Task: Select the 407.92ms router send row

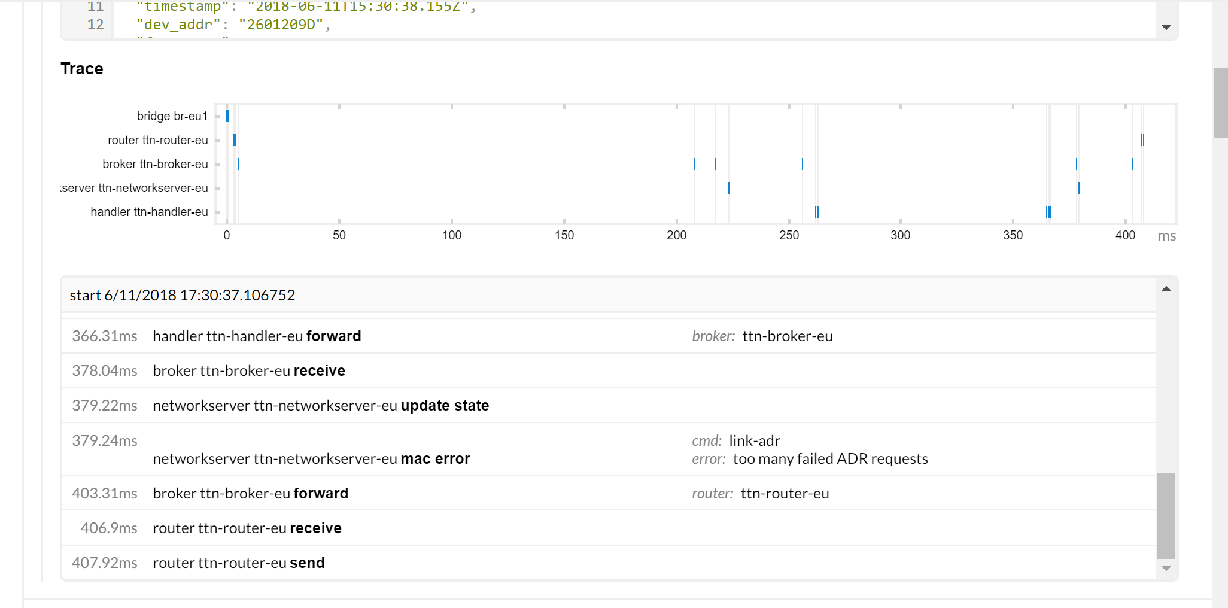Action: click(609, 563)
